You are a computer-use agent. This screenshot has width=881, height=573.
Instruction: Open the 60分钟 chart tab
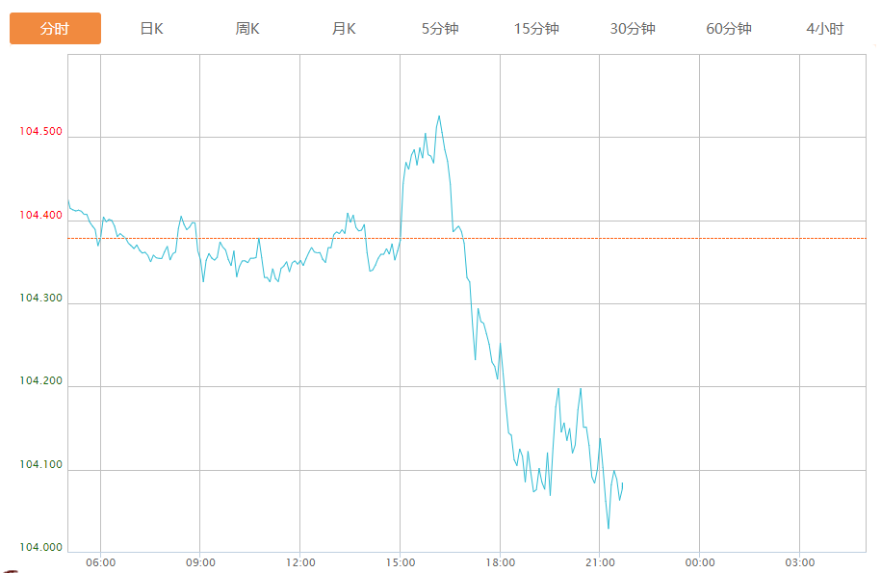729,29
